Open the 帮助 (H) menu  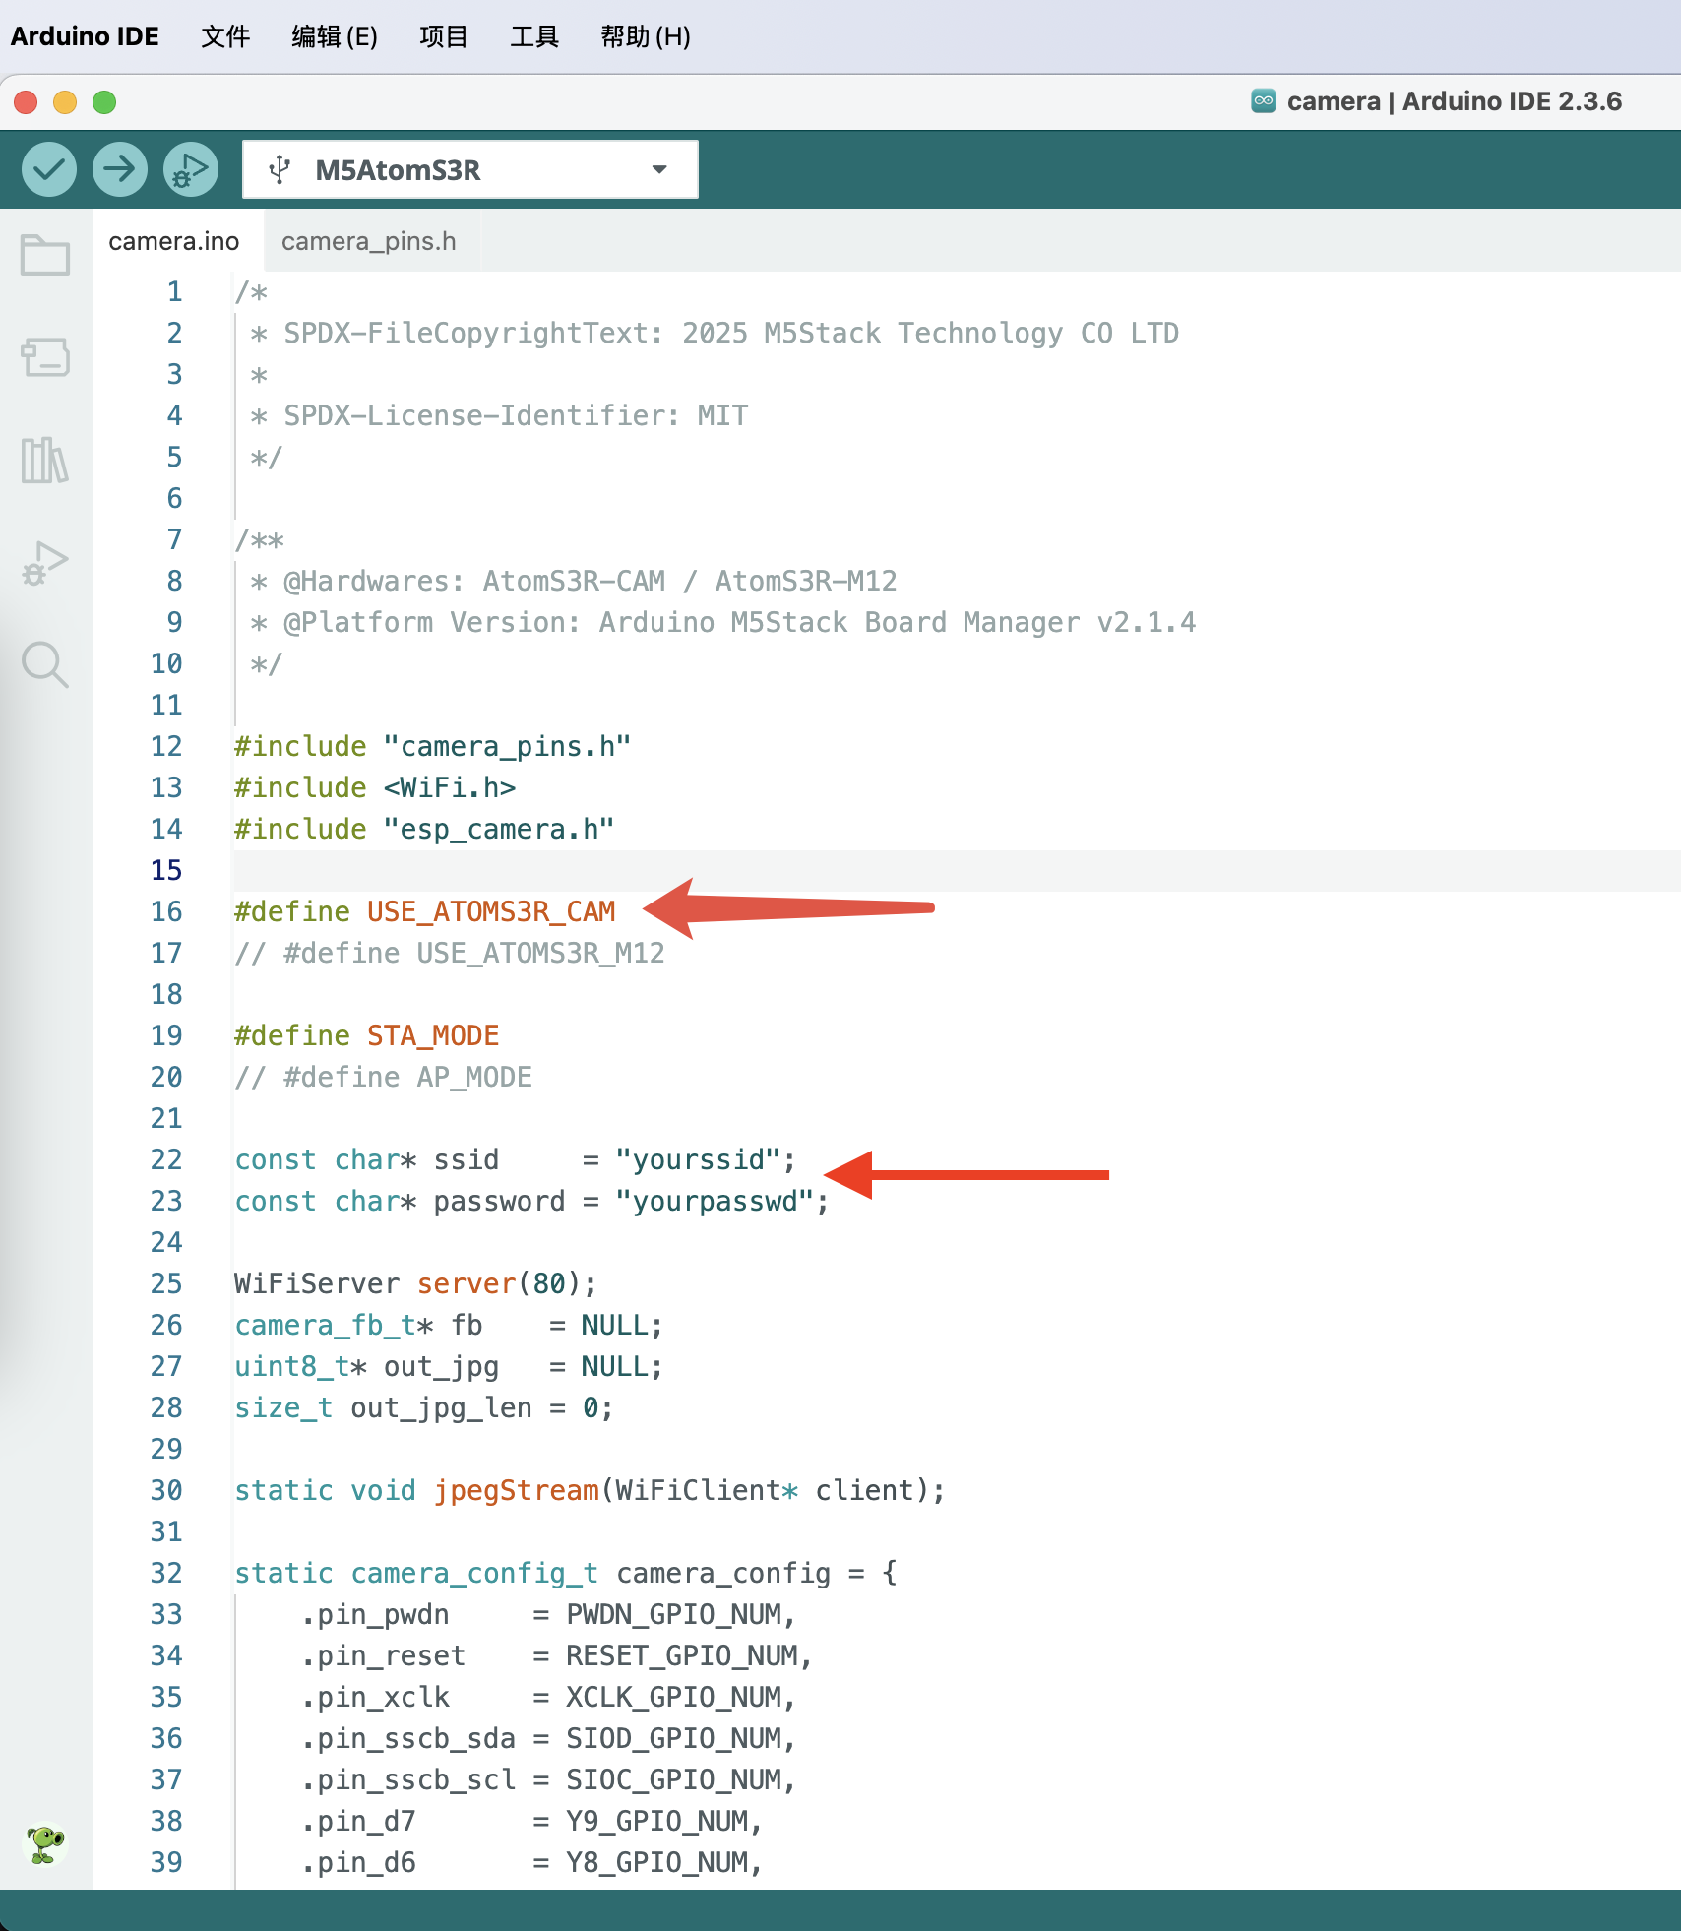[646, 36]
